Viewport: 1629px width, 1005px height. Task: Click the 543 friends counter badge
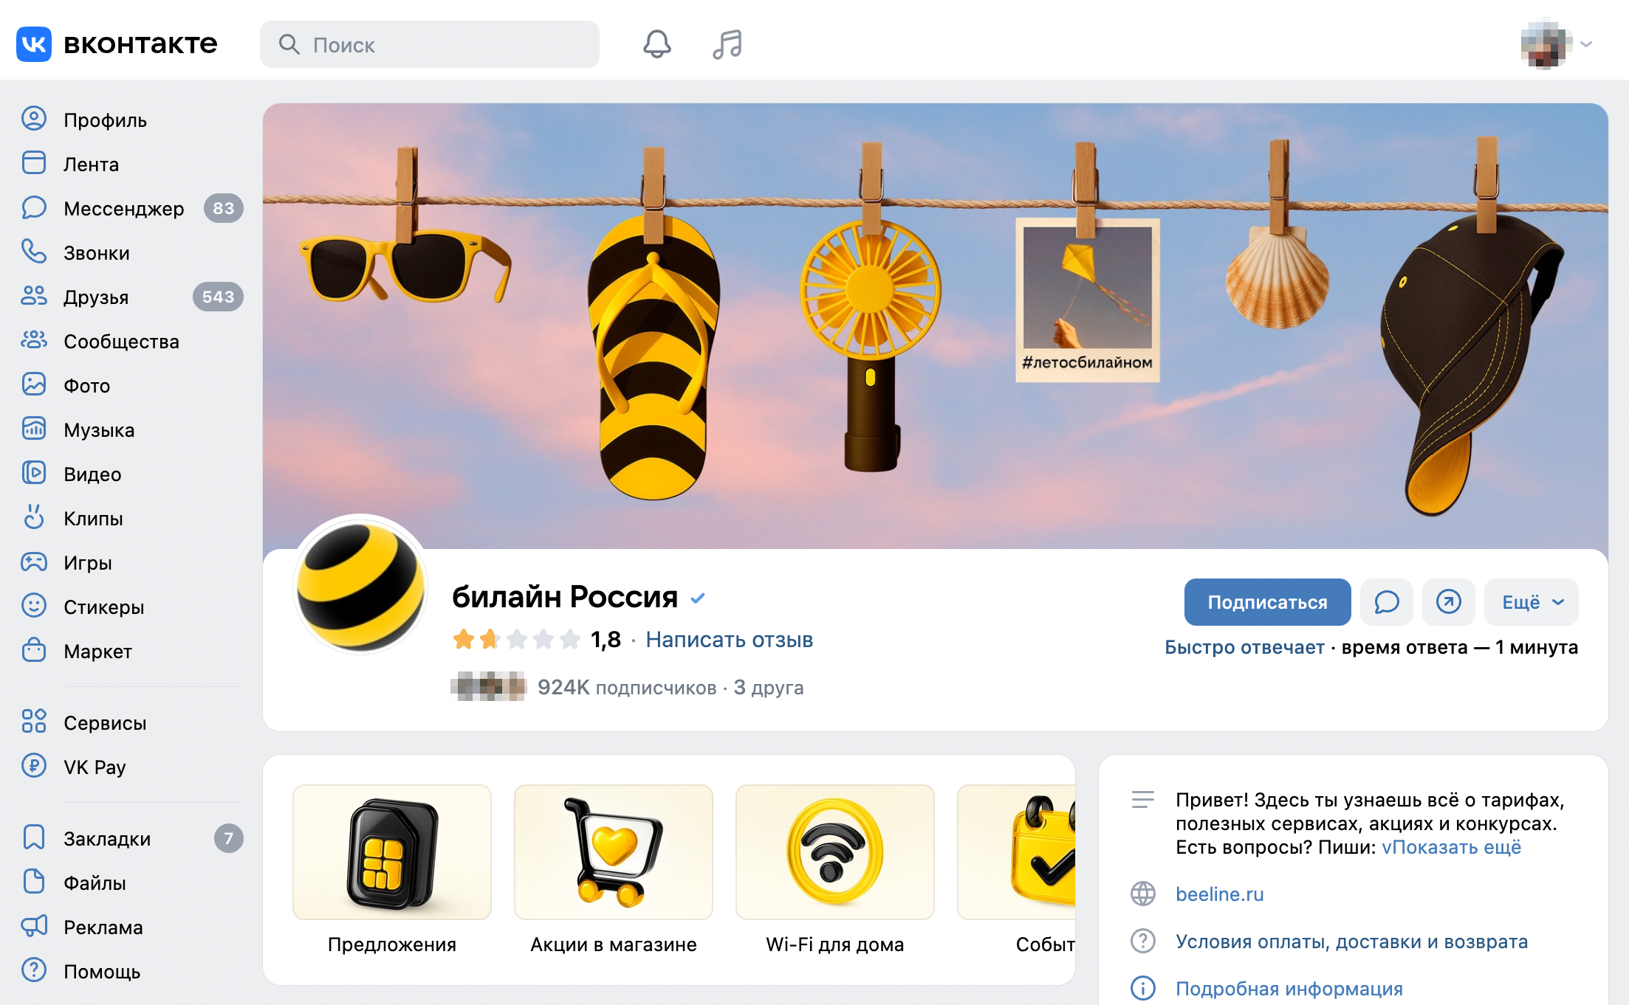click(x=218, y=297)
